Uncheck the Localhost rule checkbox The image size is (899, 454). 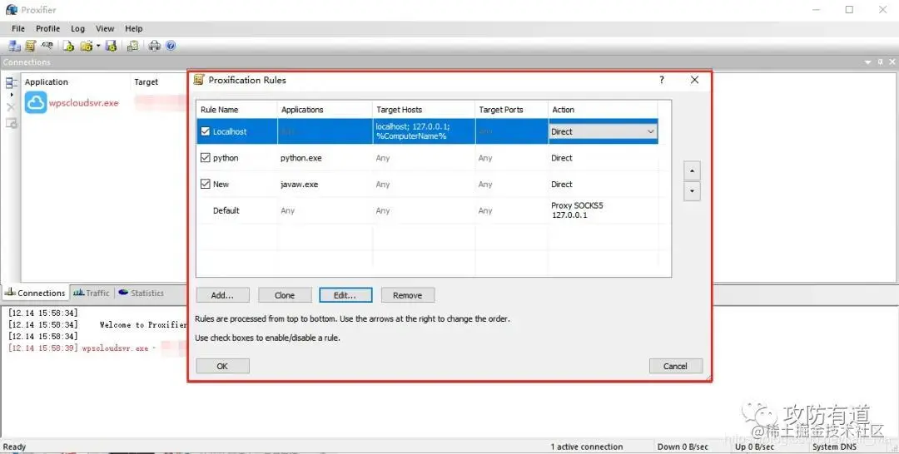coord(206,131)
